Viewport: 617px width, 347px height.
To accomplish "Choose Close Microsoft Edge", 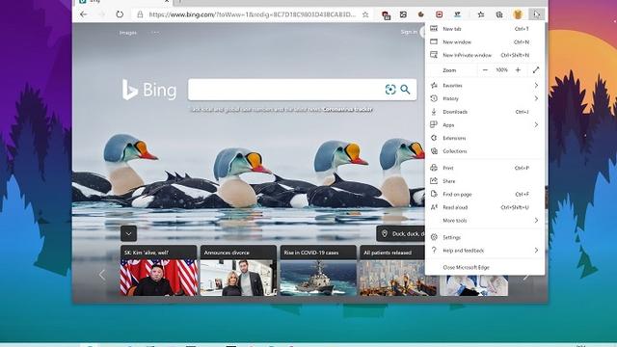I will coord(485,267).
